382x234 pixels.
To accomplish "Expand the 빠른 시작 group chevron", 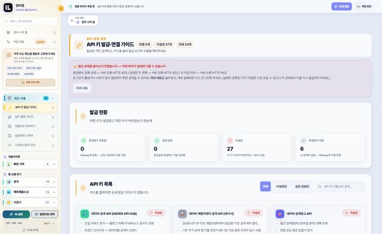I will [x=54, y=165].
